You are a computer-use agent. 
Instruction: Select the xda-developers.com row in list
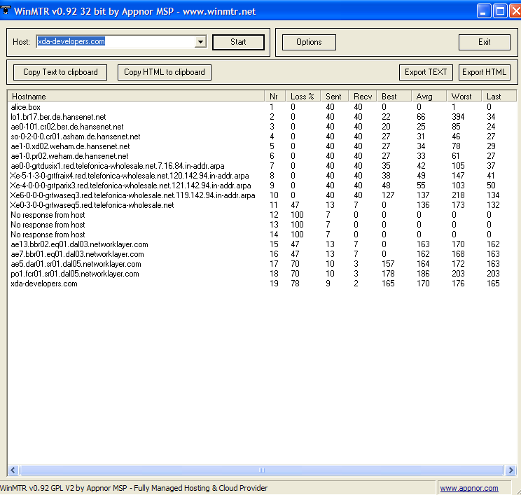(x=44, y=284)
